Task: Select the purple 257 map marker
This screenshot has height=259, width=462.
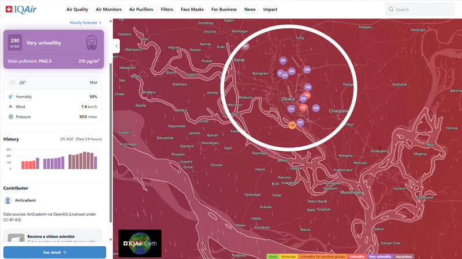Action: coord(300,122)
